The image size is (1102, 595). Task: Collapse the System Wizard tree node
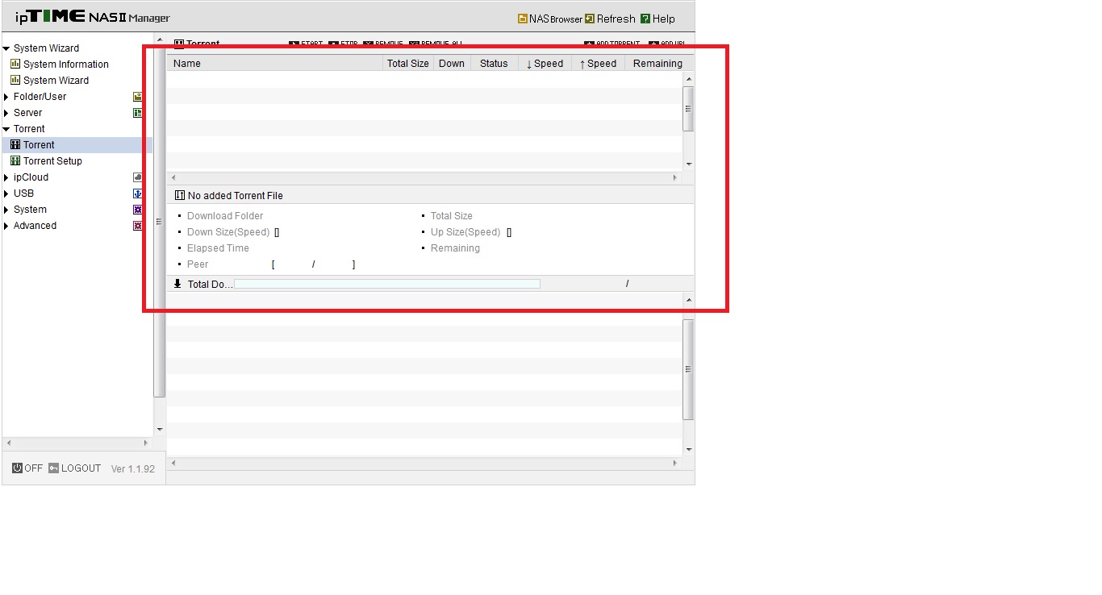click(6, 48)
